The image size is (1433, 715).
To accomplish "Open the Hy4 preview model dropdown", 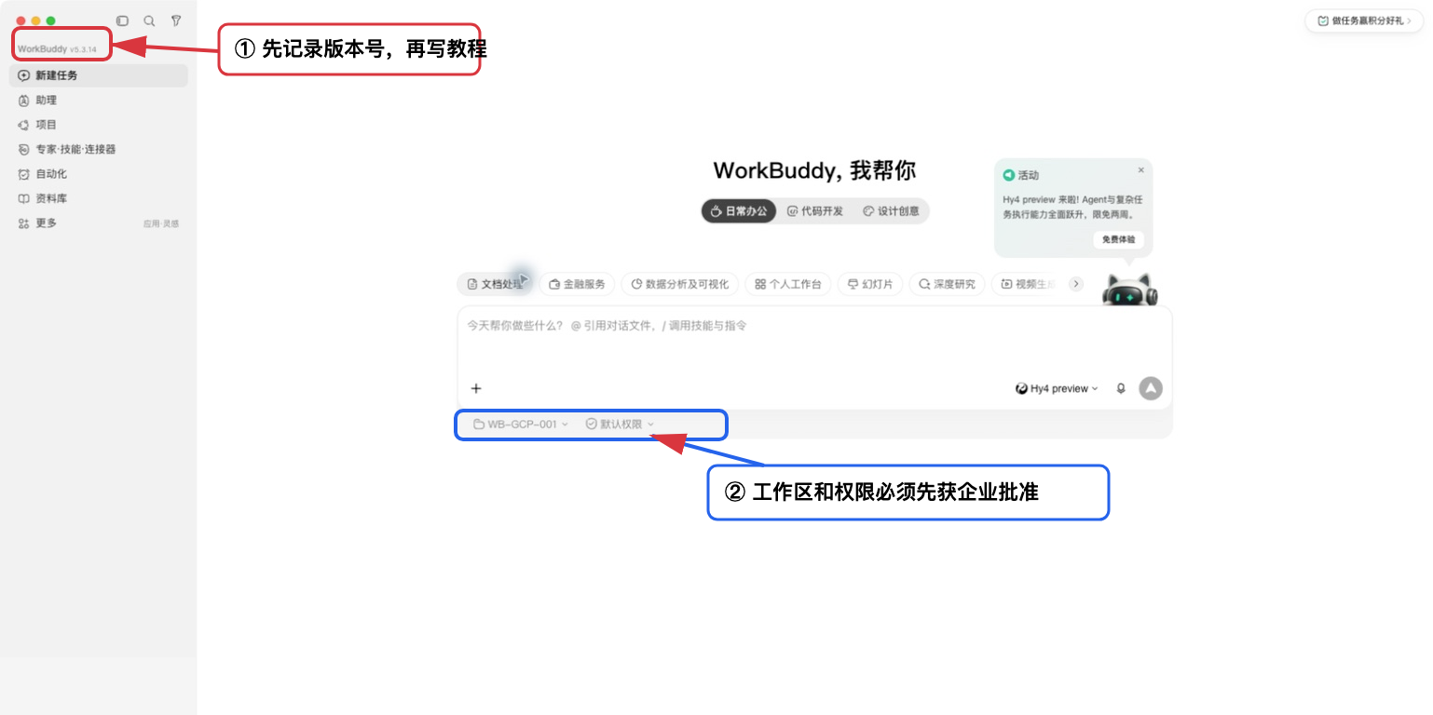I will pyautogui.click(x=1057, y=389).
